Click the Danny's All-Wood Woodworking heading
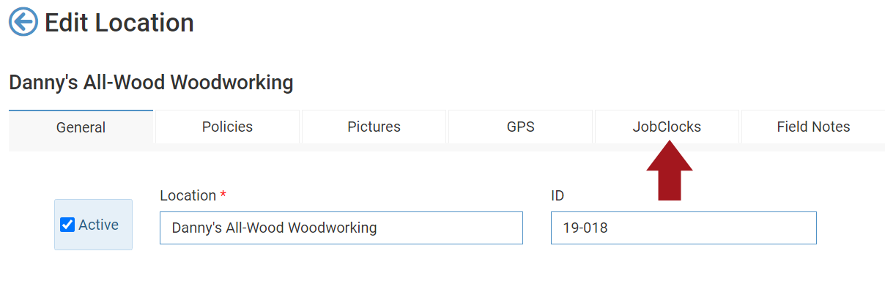885x300 pixels. click(151, 82)
